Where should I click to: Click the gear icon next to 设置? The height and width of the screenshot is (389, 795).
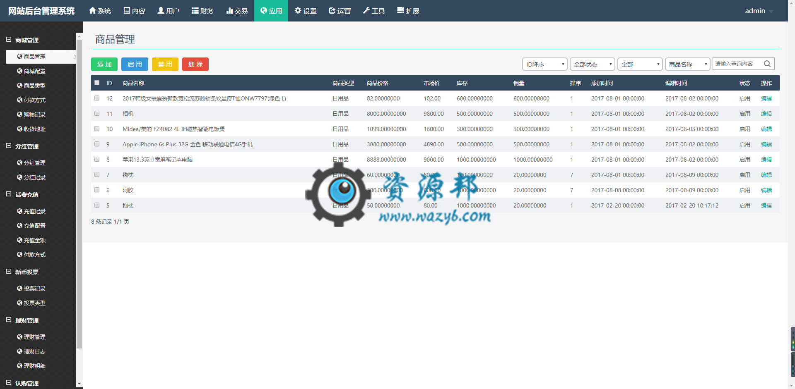tap(298, 10)
